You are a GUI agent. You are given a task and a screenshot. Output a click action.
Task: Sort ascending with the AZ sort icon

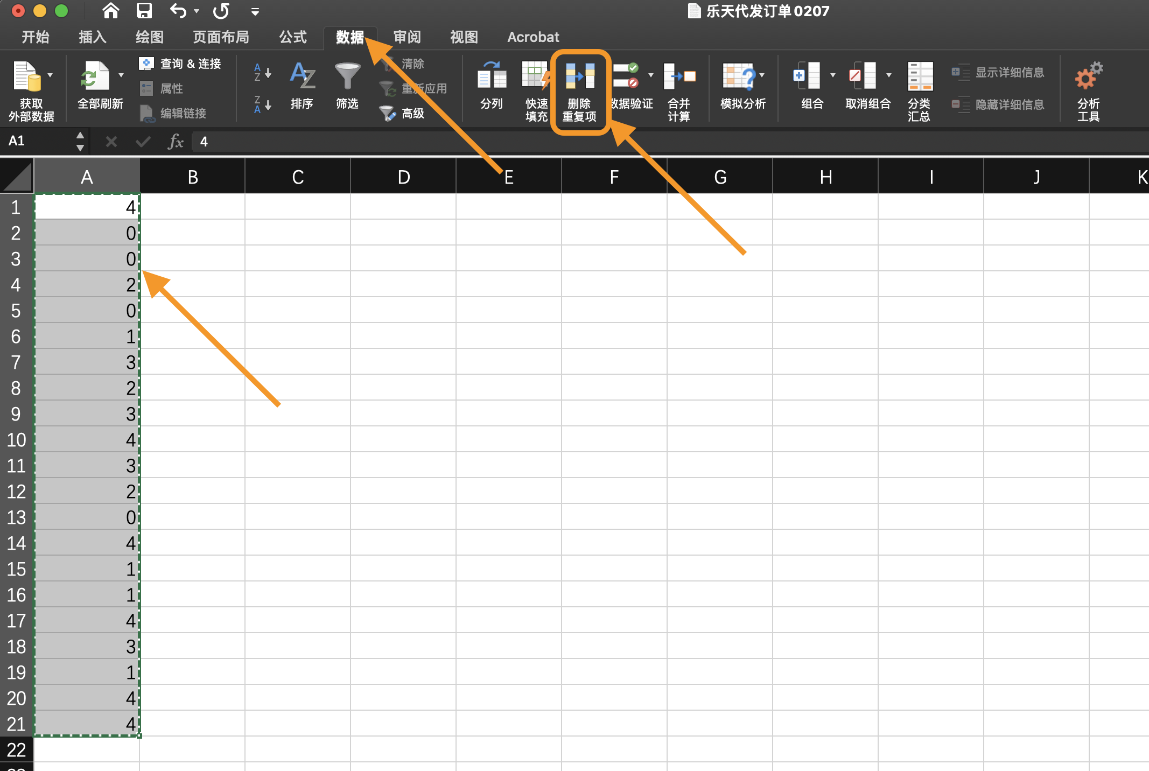[262, 73]
